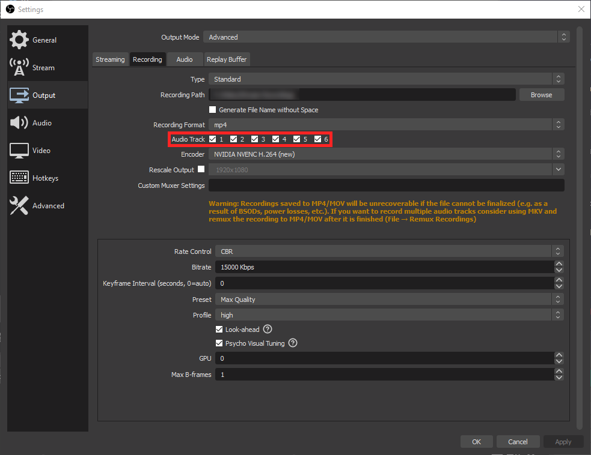Open Stream settings antenna icon
This screenshot has height=455, width=591.
pyautogui.click(x=19, y=67)
